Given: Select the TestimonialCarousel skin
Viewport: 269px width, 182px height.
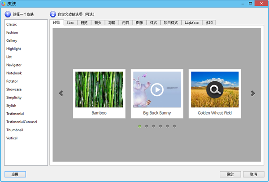Looking at the screenshot, I should point(22,122).
